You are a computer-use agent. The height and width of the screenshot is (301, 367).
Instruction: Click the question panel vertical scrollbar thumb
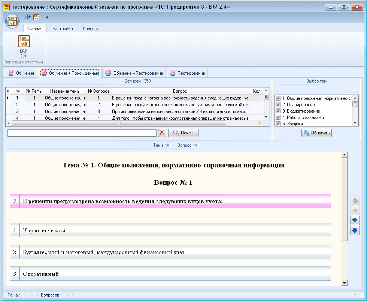pyautogui.click(x=344, y=199)
